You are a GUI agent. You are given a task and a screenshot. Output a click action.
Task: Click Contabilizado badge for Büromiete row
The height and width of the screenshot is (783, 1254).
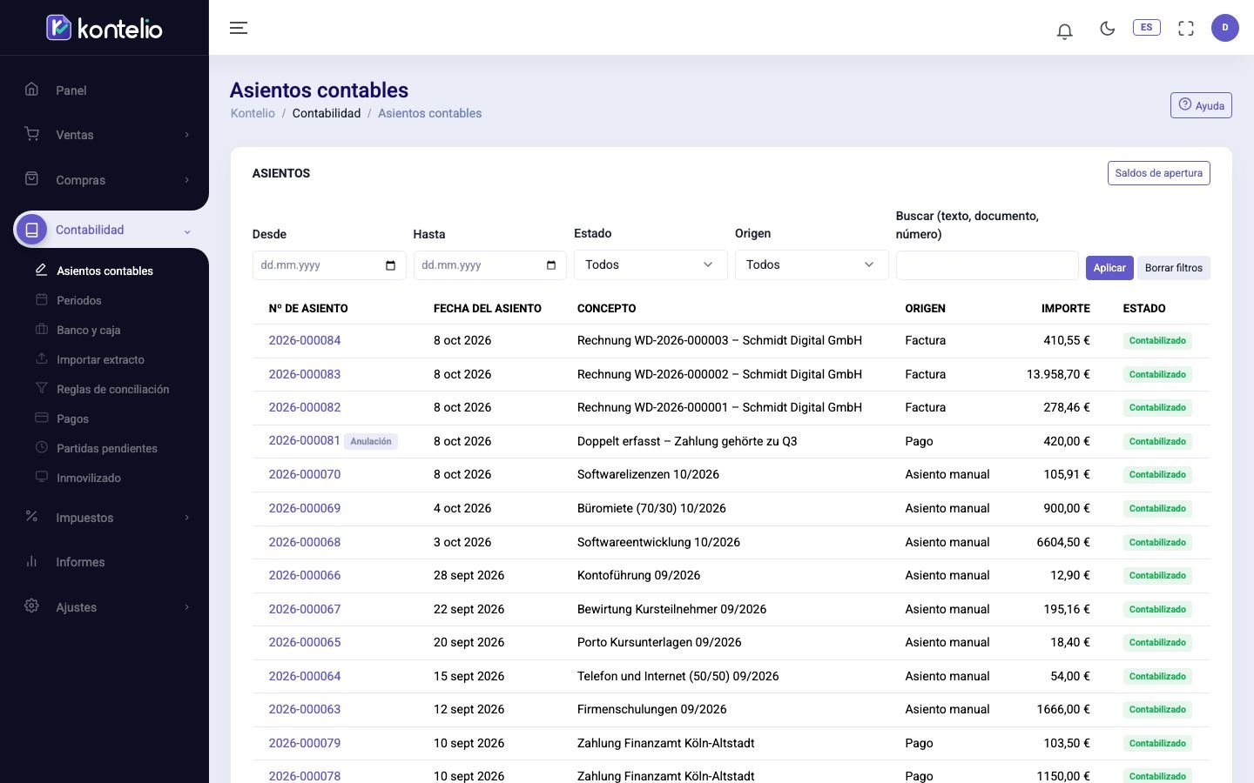pos(1157,508)
